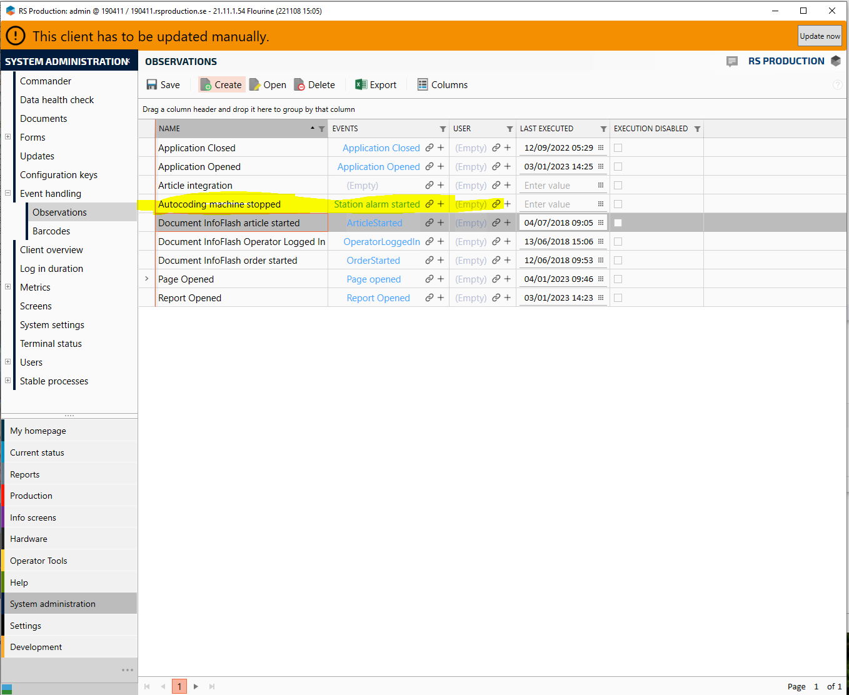Open the OperatorLoggedIn event link
The width and height of the screenshot is (849, 695).
[x=381, y=242]
